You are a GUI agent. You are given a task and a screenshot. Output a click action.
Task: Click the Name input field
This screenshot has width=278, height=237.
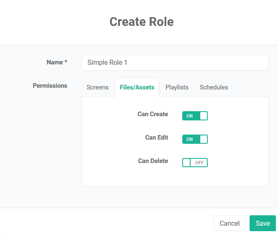pyautogui.click(x=175, y=63)
